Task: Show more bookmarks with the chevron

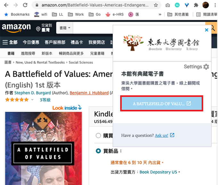Action: pyautogui.click(x=160, y=14)
